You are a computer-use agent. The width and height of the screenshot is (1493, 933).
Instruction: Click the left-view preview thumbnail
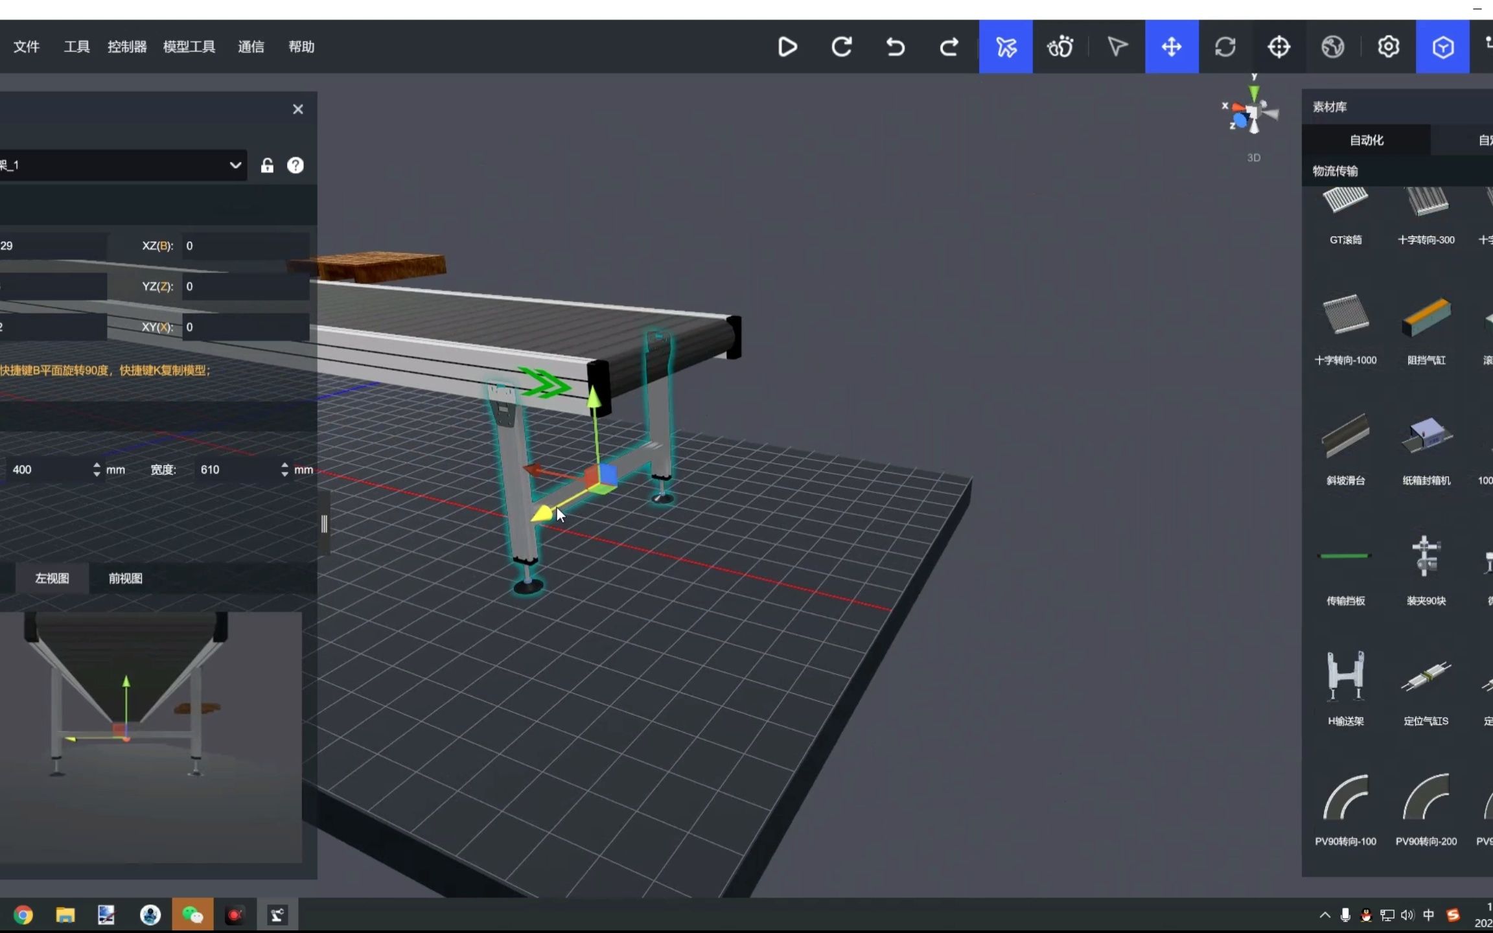point(150,737)
